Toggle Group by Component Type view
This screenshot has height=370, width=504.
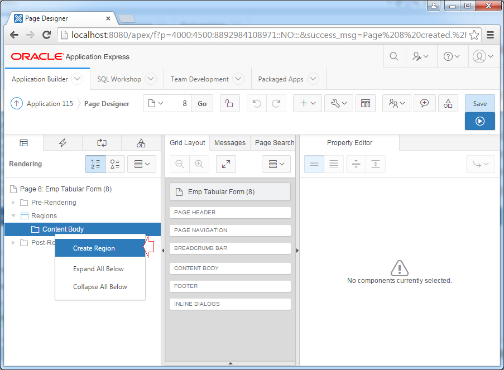tap(115, 164)
